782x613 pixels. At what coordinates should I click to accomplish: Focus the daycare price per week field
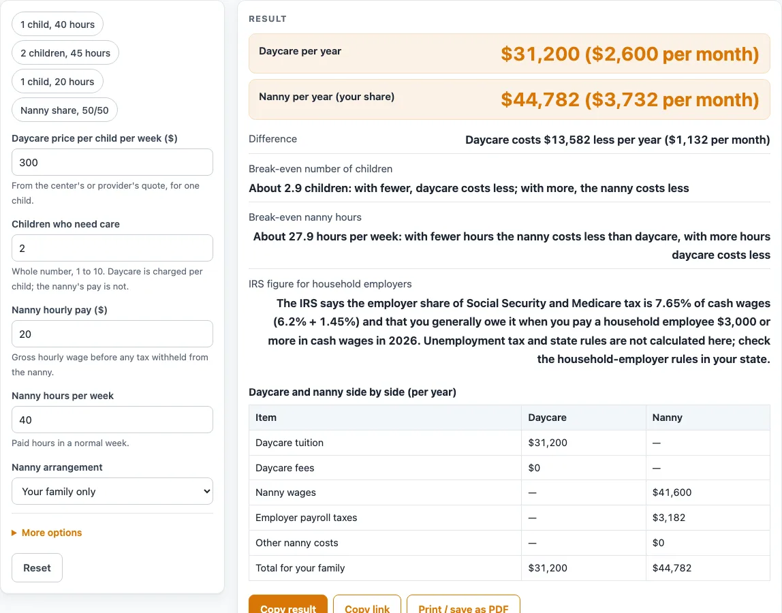pos(112,162)
